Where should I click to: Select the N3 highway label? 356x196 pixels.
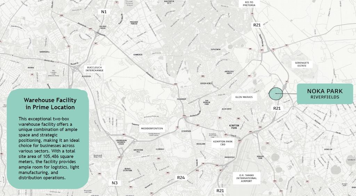pyautogui.click(x=115, y=182)
